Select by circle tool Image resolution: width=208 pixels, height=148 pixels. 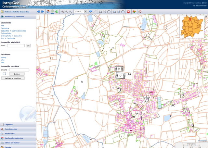pos(109,12)
